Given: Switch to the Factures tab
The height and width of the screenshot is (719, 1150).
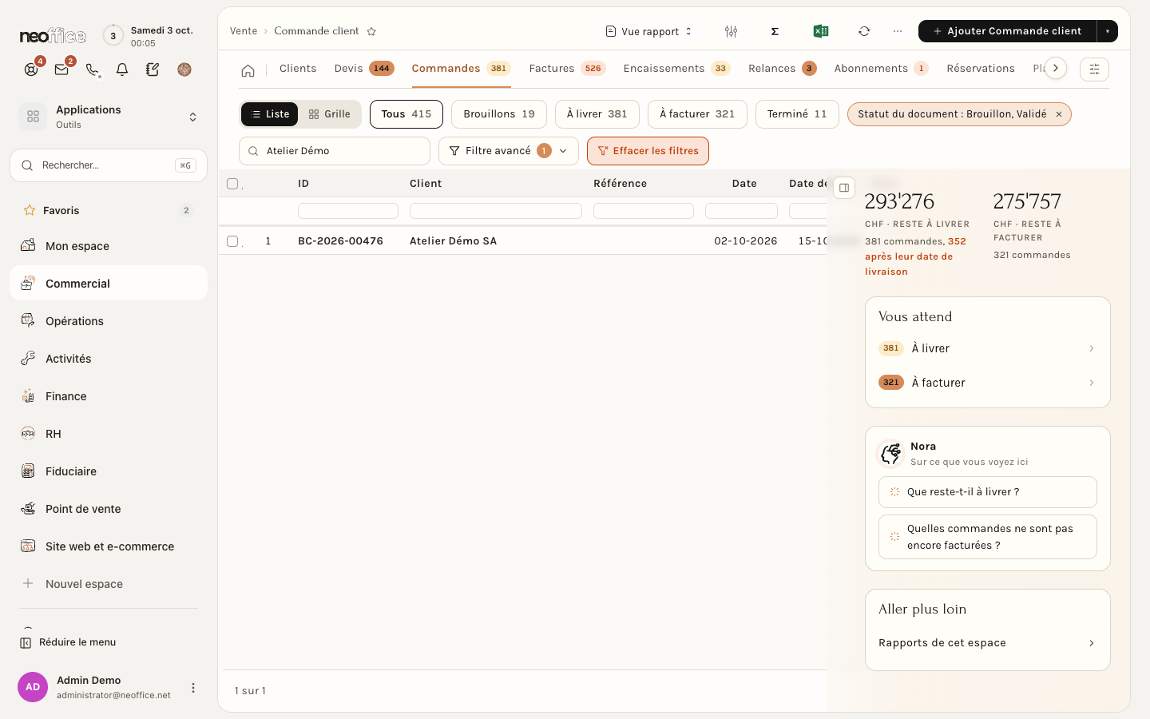Looking at the screenshot, I should [567, 69].
